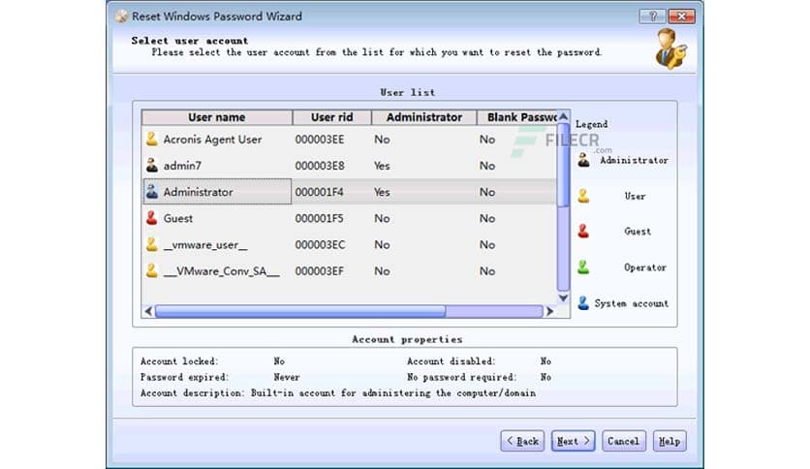810x469 pixels.
Task: Click the rid value 000003EE
Action: pyautogui.click(x=319, y=140)
